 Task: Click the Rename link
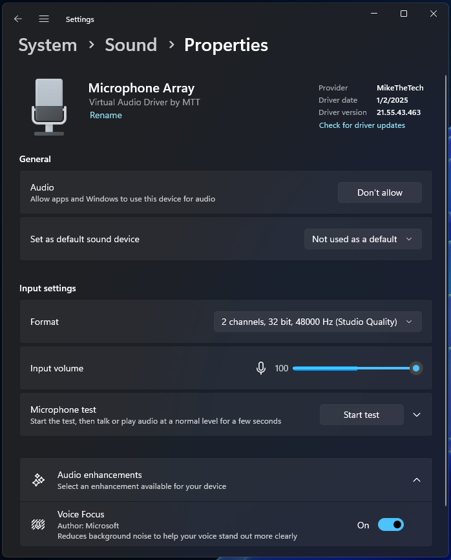tap(106, 116)
